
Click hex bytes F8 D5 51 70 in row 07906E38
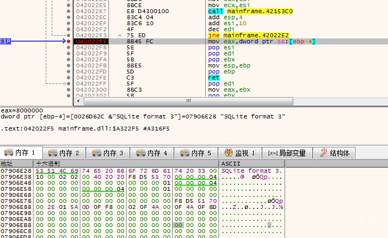(150, 177)
